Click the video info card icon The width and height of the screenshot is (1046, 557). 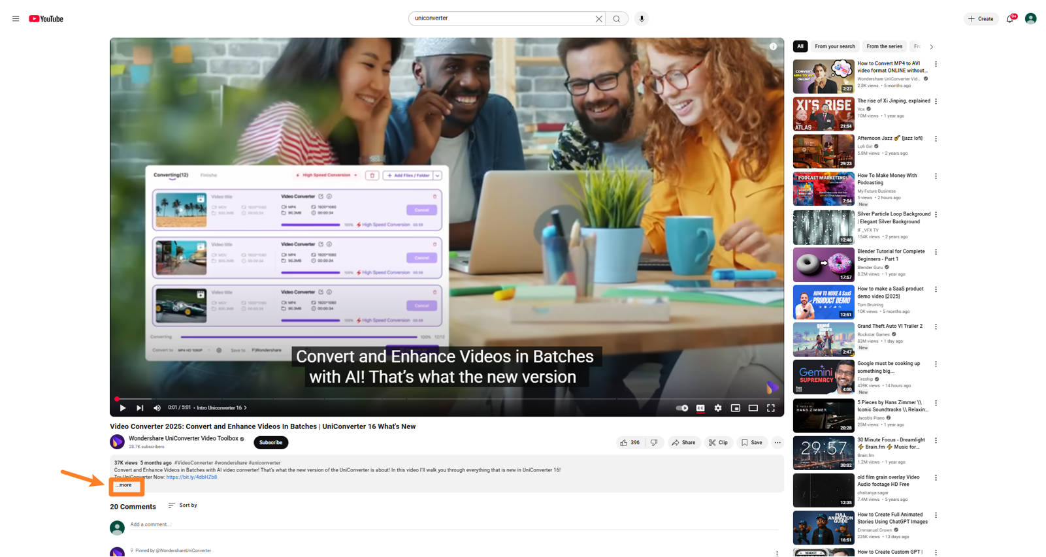pos(773,46)
